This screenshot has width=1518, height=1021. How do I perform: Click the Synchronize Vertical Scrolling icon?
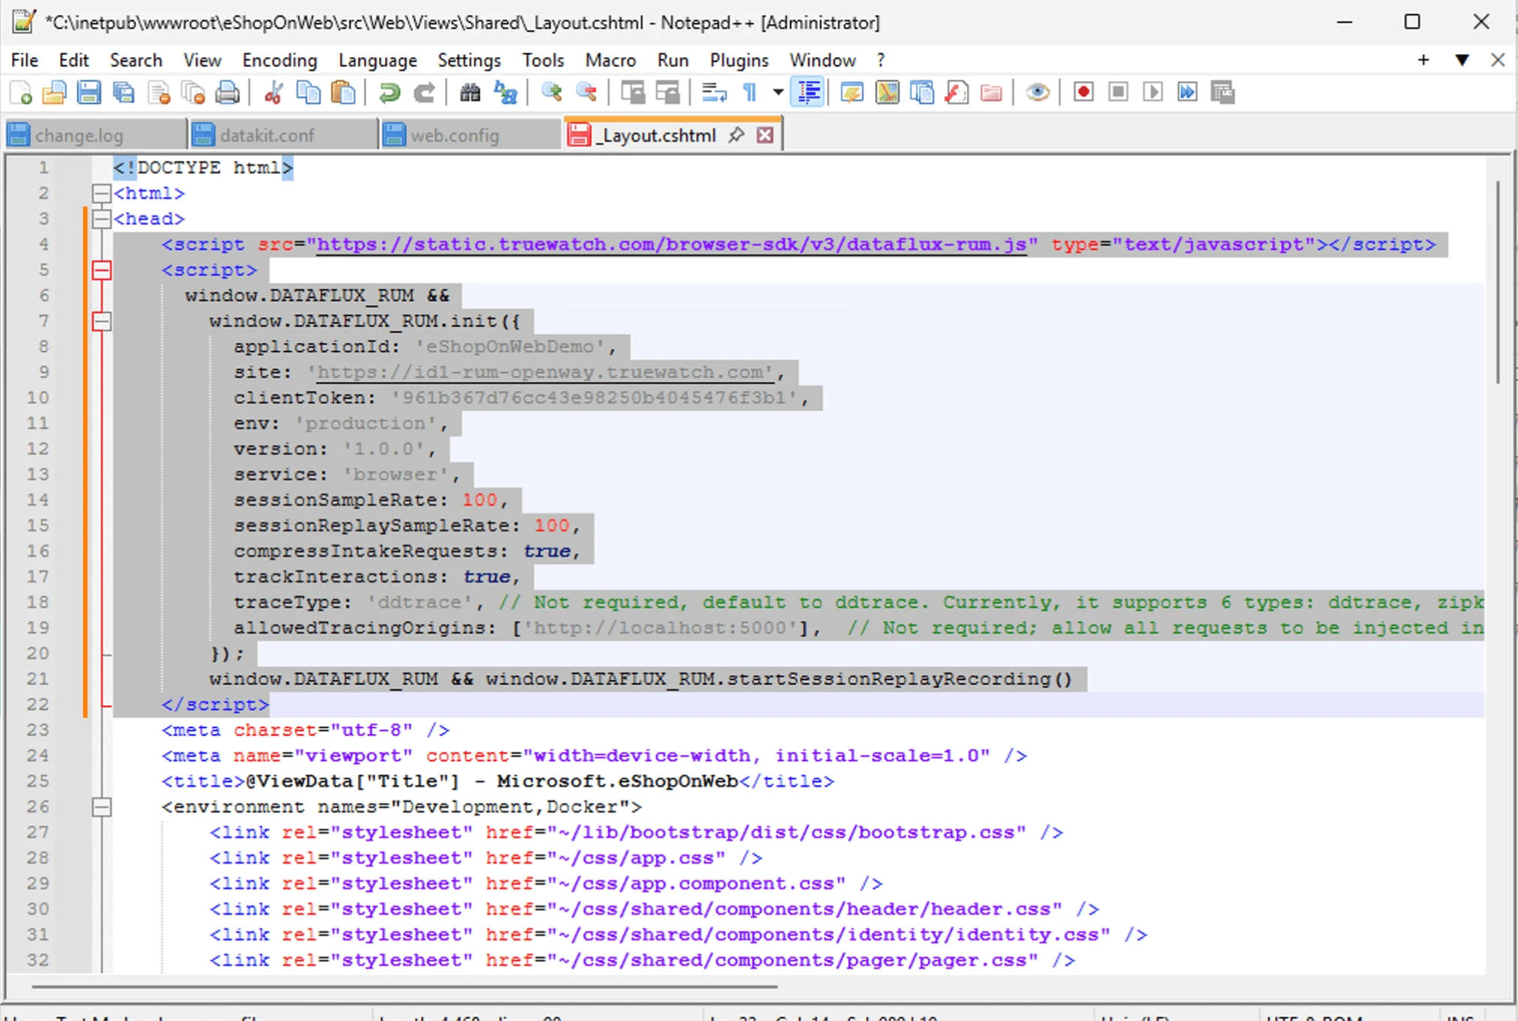(633, 93)
